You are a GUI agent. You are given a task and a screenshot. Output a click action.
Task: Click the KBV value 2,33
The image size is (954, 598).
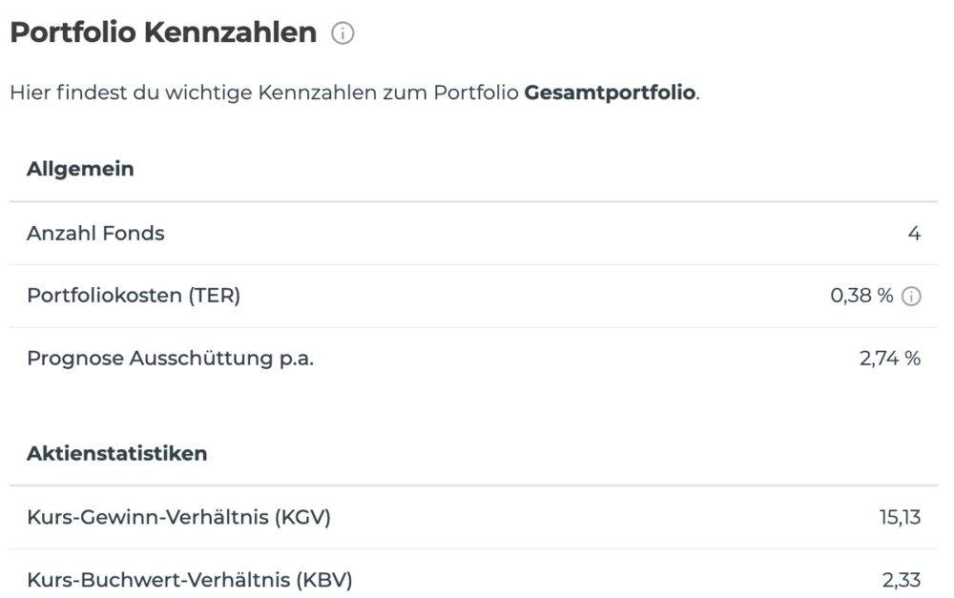point(902,580)
